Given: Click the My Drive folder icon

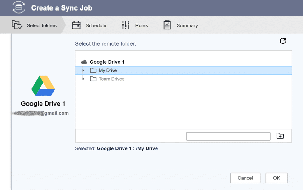Looking at the screenshot, I should pos(93,70).
